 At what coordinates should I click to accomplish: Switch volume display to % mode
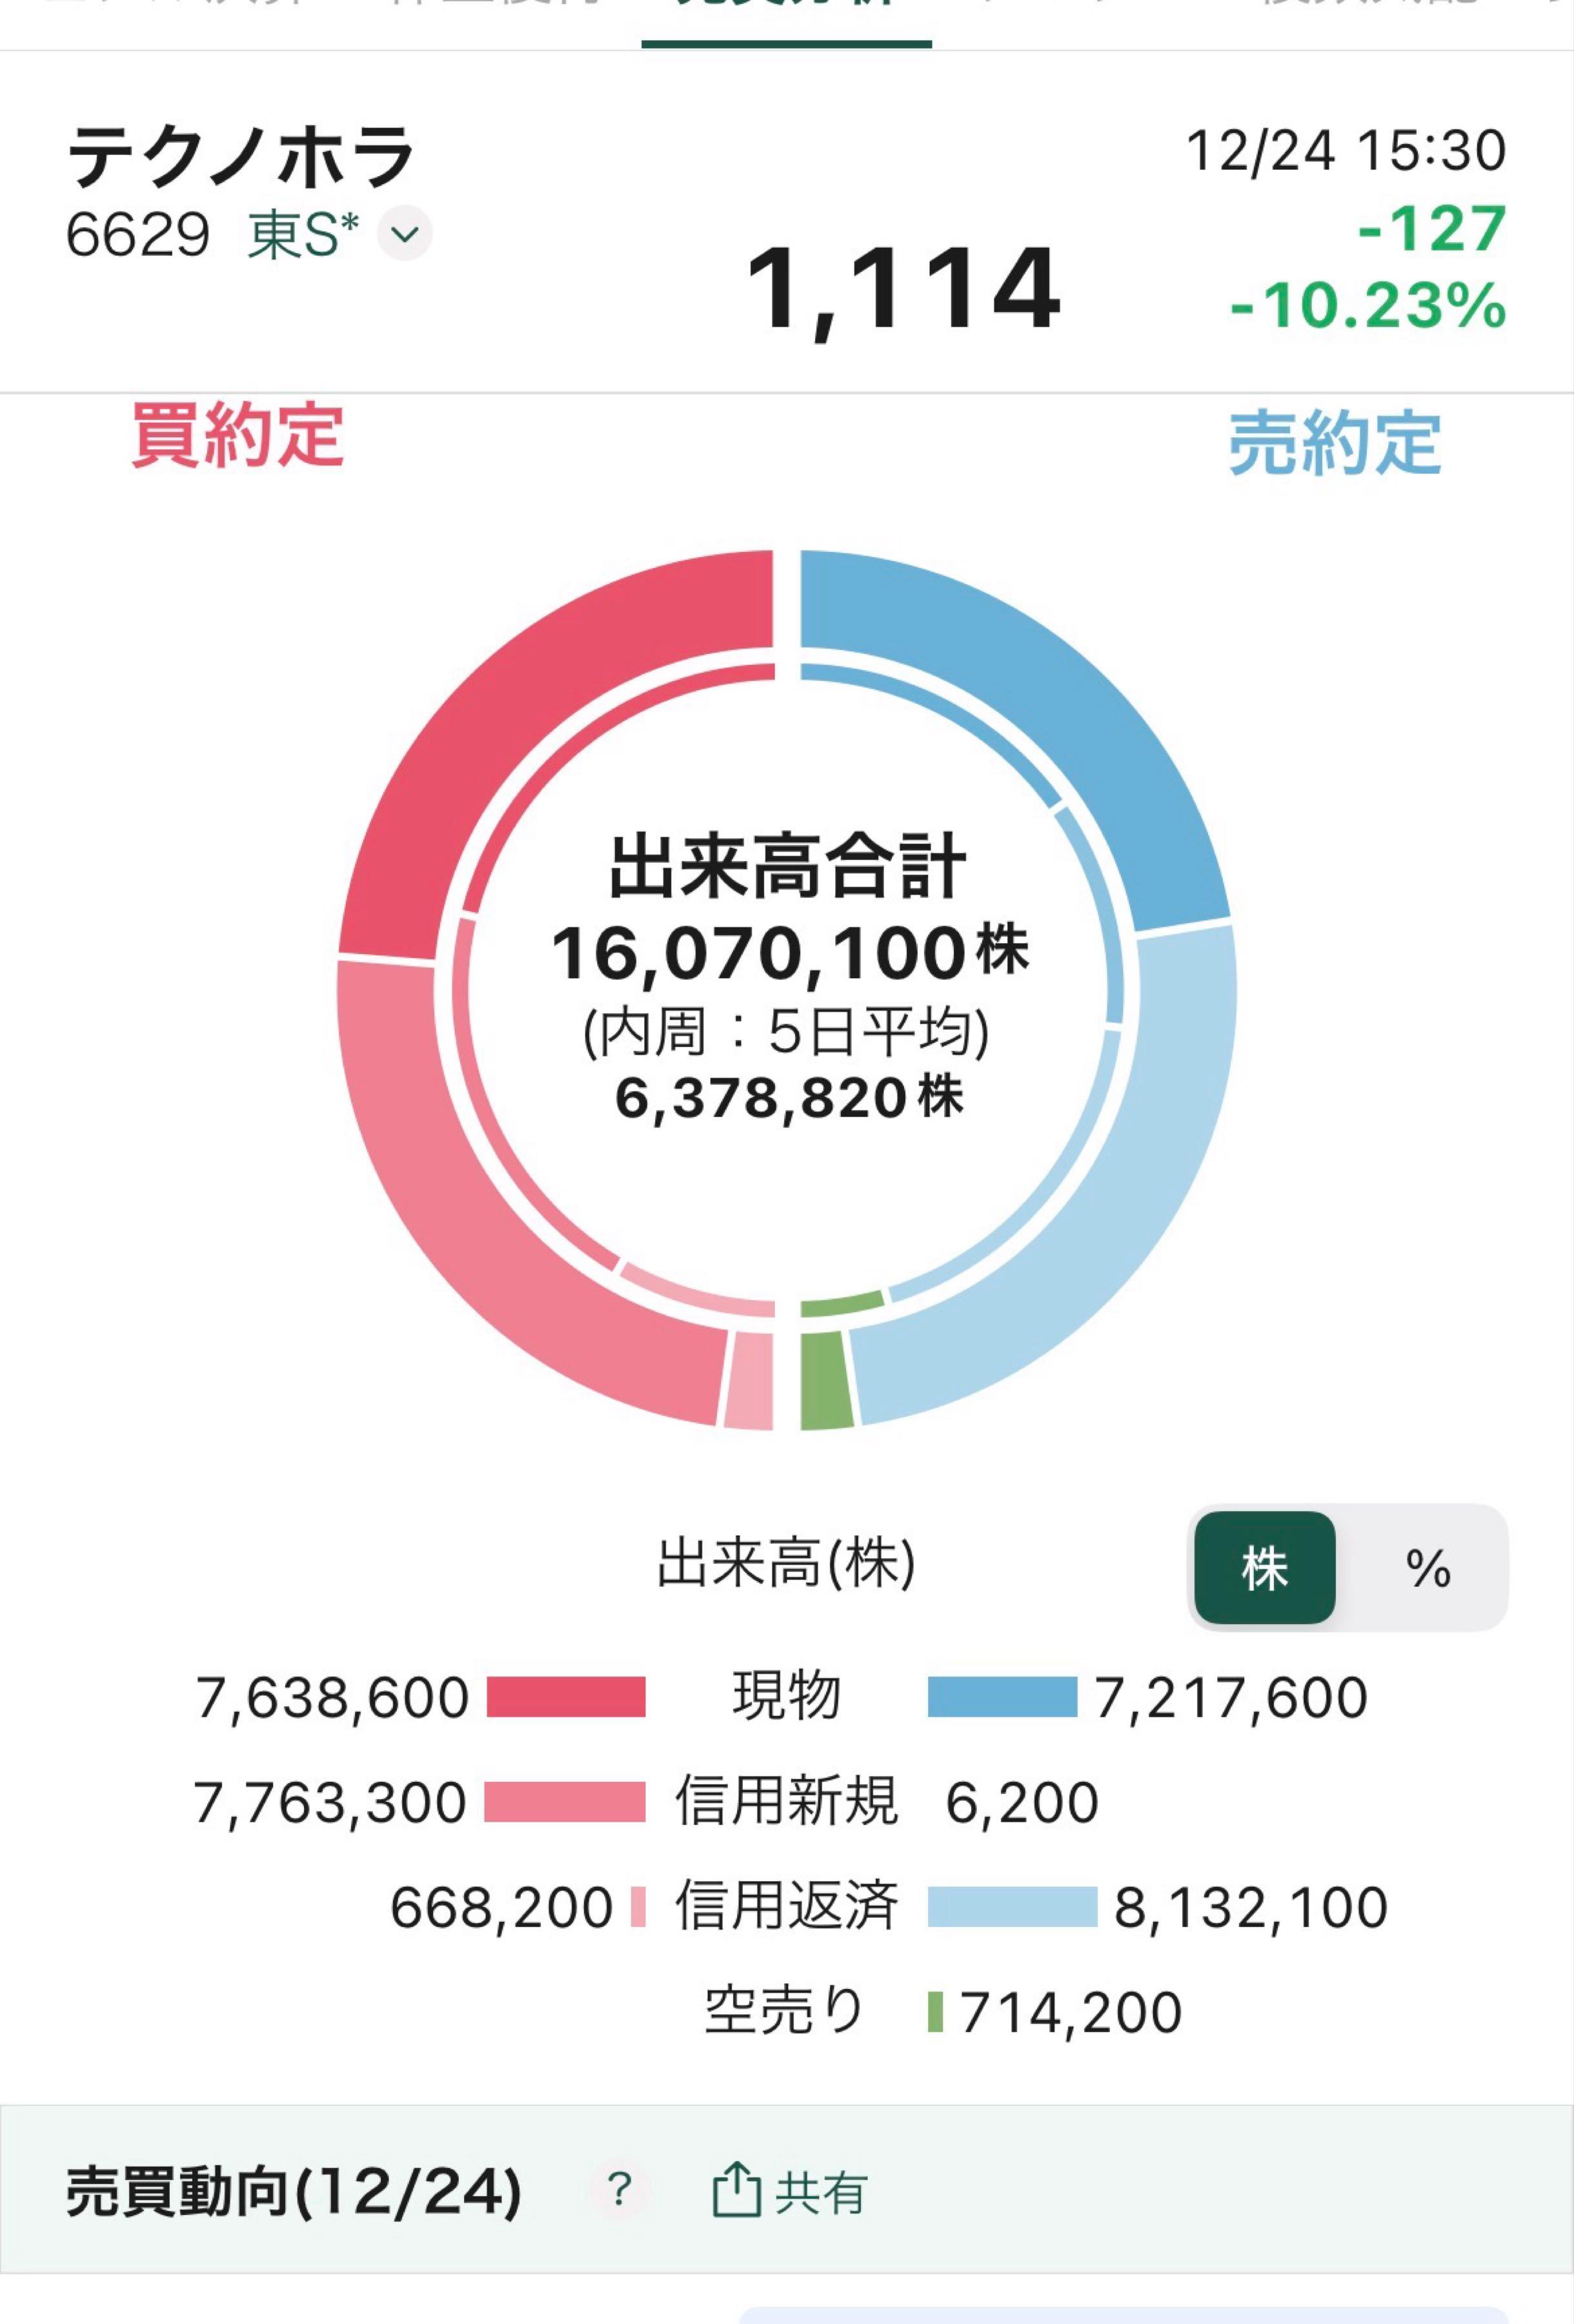[x=1427, y=1567]
